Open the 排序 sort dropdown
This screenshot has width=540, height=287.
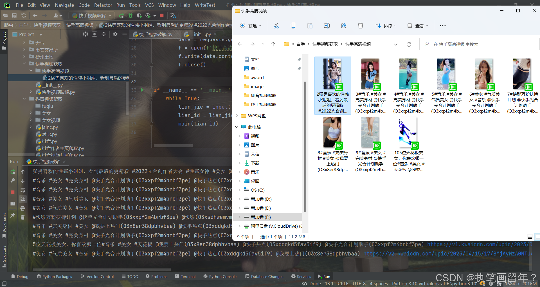coord(386,26)
